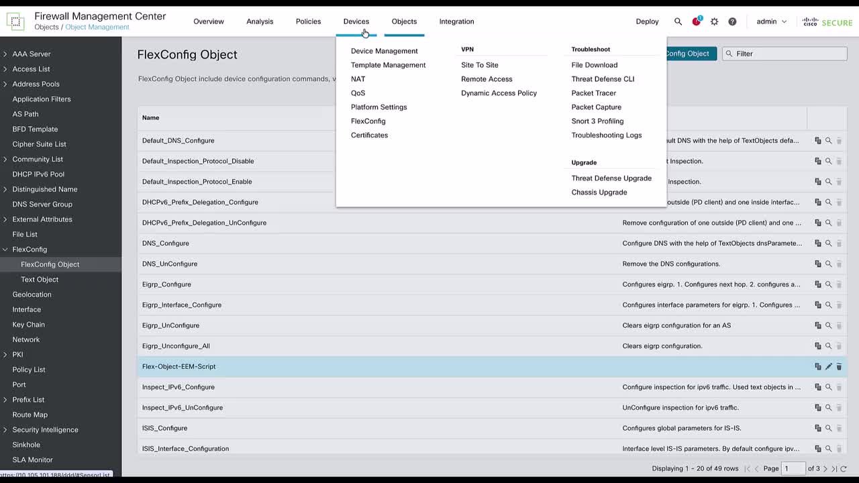This screenshot has height=483, width=859.
Task: Delete the Flex-Object-EEM-Script object
Action: point(839,366)
